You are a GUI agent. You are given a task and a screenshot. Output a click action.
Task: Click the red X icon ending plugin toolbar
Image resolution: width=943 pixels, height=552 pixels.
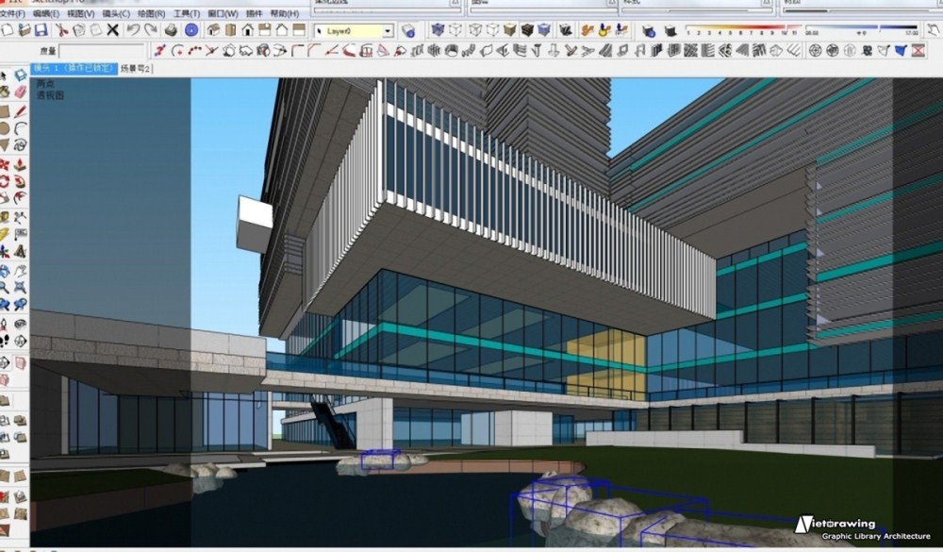coord(918,51)
